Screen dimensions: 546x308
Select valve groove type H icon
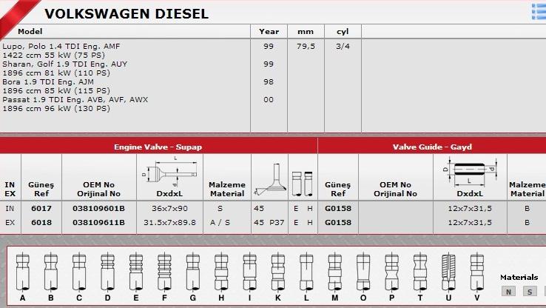click(x=221, y=272)
